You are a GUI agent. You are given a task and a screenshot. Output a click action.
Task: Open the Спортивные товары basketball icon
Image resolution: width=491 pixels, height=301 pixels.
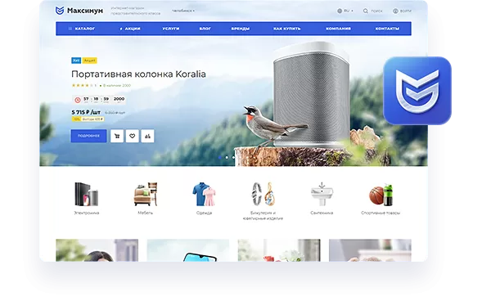381,195
